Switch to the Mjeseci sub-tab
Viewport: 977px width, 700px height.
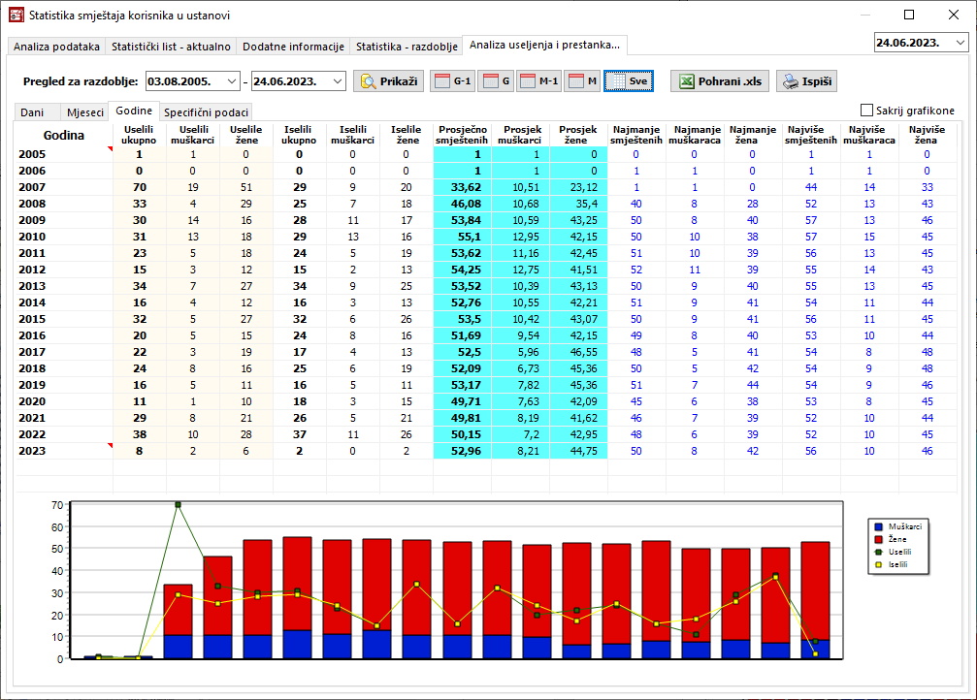[84, 112]
